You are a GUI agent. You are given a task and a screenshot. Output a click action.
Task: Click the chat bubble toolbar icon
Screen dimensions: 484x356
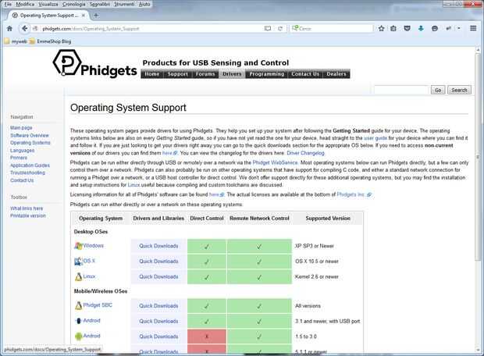(435, 28)
